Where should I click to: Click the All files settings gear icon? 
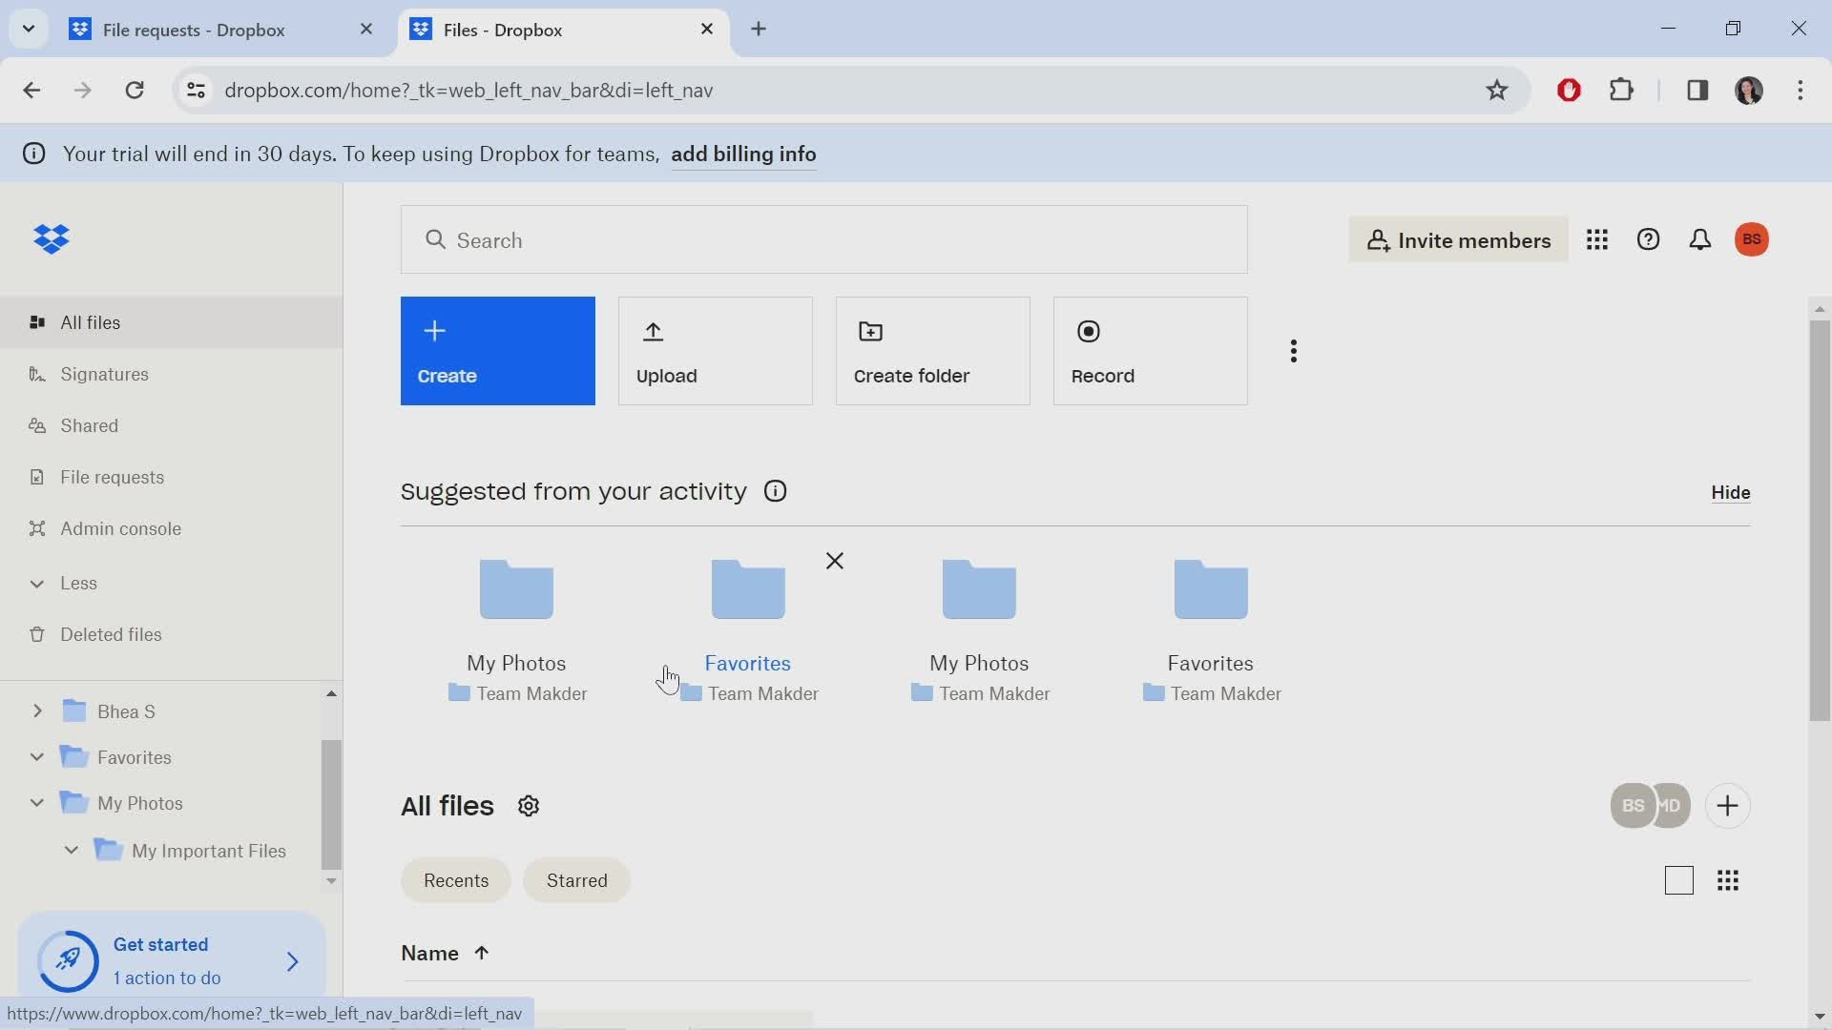529,806
